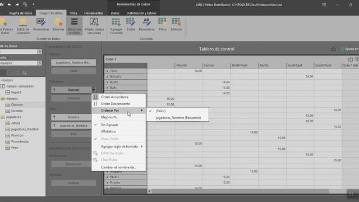Image resolution: width=359 pixels, height=202 pixels.
Task: Click Filtro ribbon icon
Action: [163, 24]
